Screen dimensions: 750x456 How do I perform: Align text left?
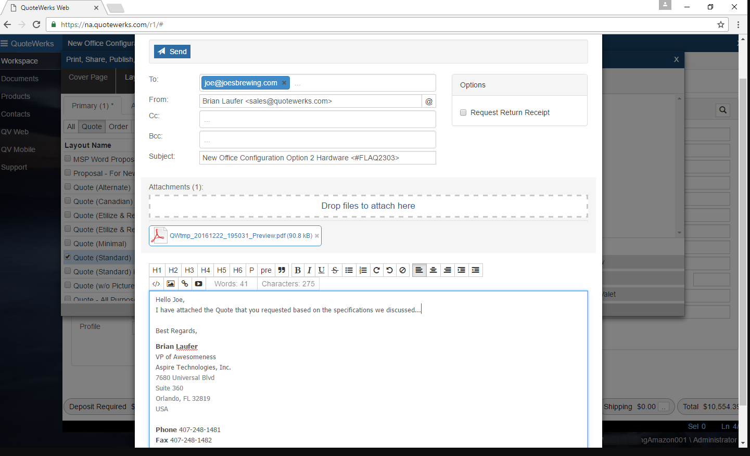point(419,270)
